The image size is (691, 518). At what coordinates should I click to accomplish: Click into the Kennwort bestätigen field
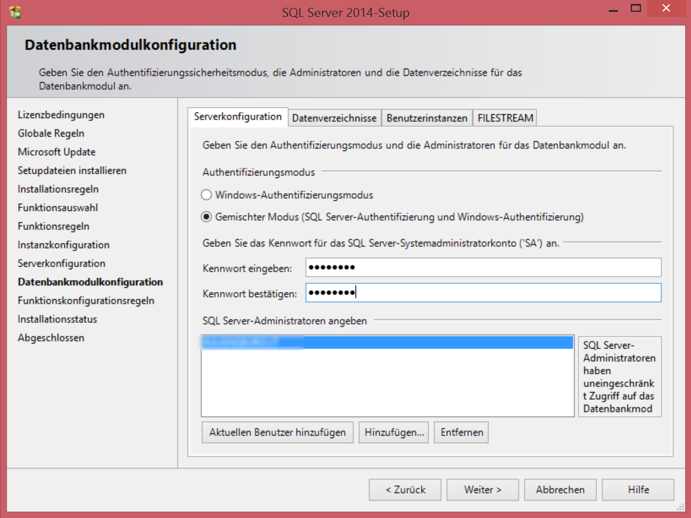click(x=483, y=293)
